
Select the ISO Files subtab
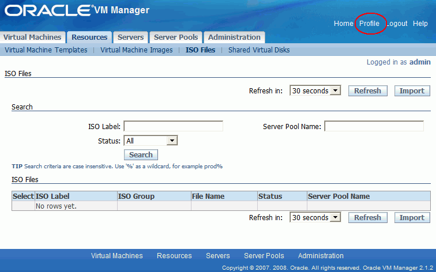201,50
